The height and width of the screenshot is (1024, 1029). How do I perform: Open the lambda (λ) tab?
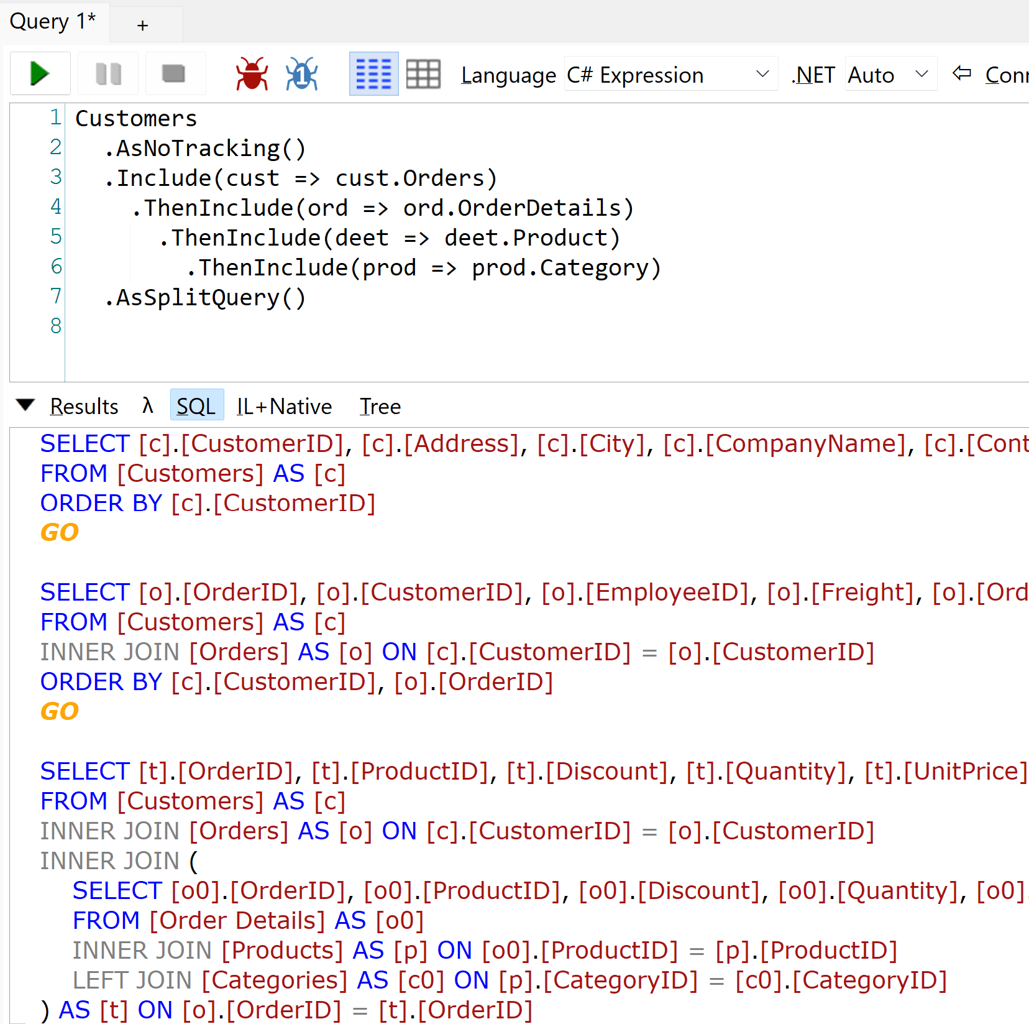147,406
